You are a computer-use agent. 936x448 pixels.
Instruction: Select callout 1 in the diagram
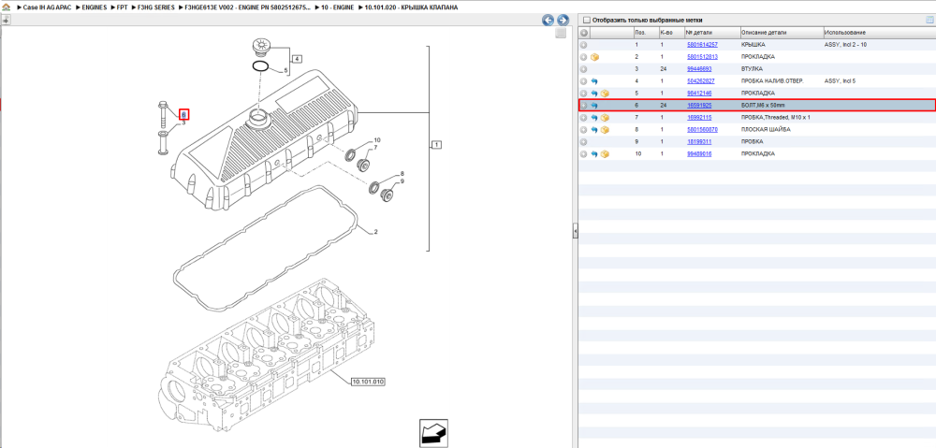coord(436,144)
